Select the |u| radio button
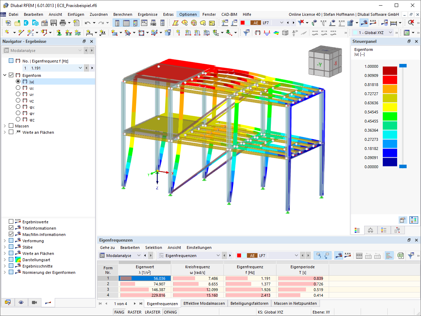This screenshot has width=421, height=316. (x=18, y=81)
